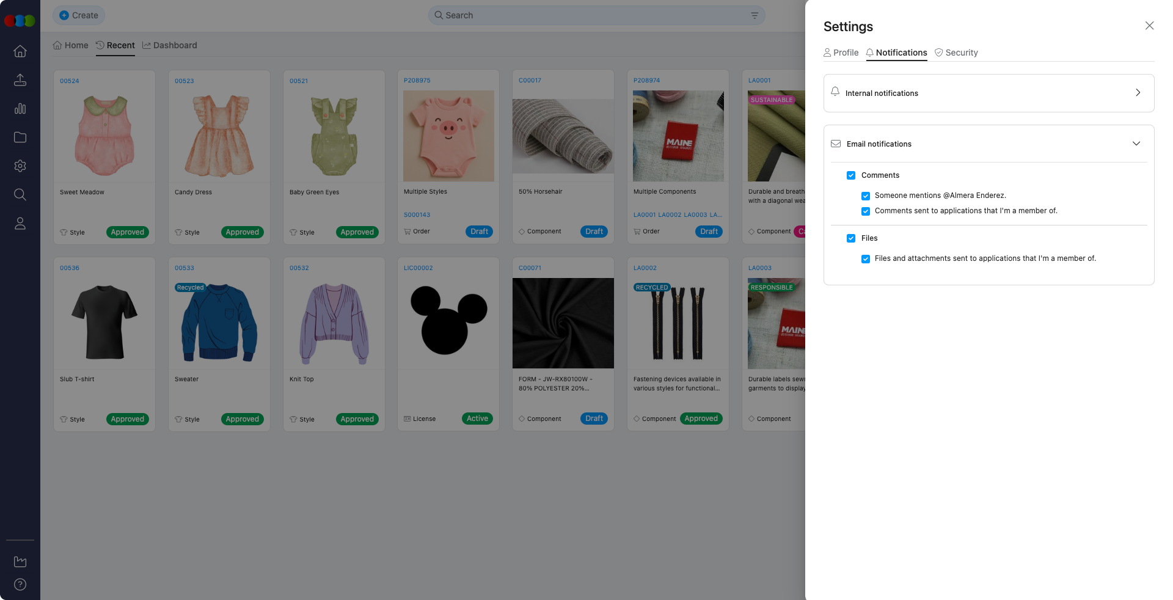Image resolution: width=1173 pixels, height=600 pixels.
Task: Open the search filter options icon
Action: pos(755,16)
